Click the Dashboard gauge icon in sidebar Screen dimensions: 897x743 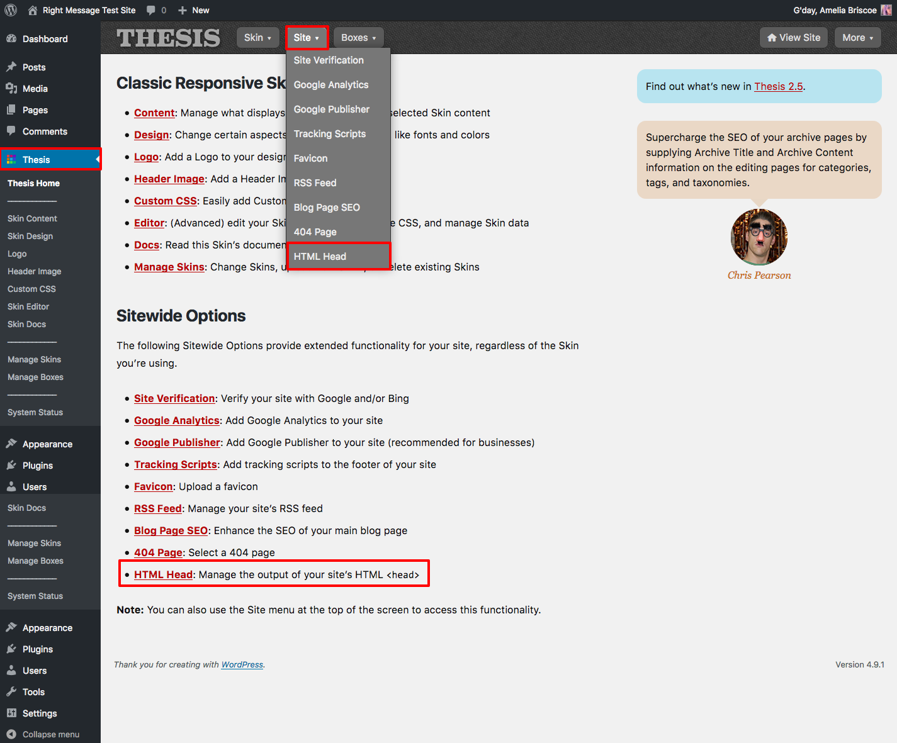pos(11,38)
